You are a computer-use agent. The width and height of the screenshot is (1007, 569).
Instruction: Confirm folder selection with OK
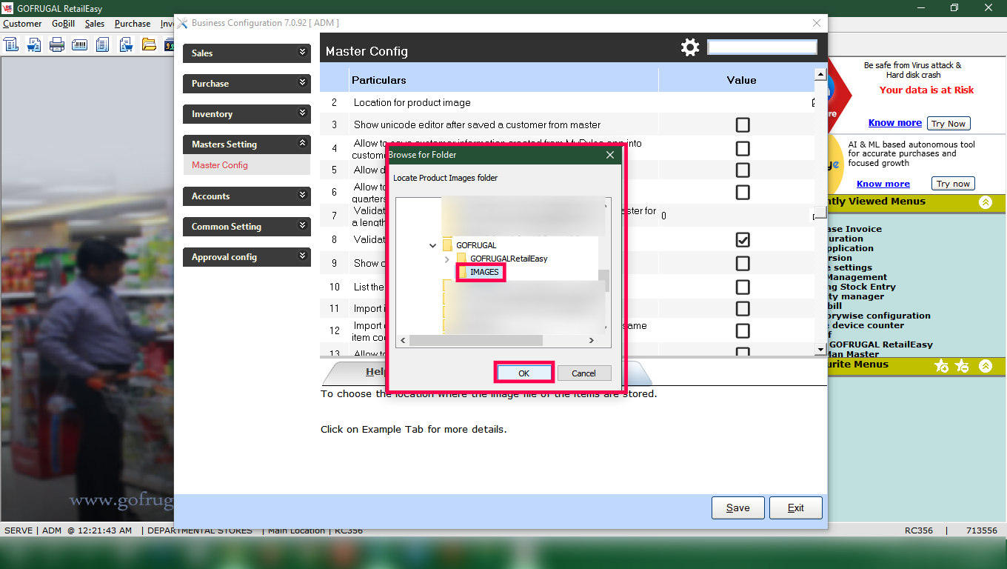523,373
